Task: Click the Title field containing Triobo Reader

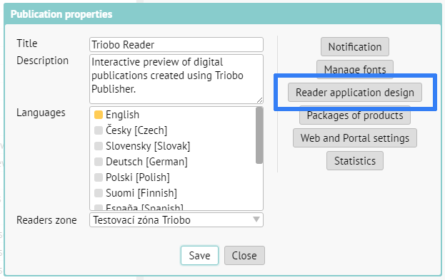Action: (176, 45)
